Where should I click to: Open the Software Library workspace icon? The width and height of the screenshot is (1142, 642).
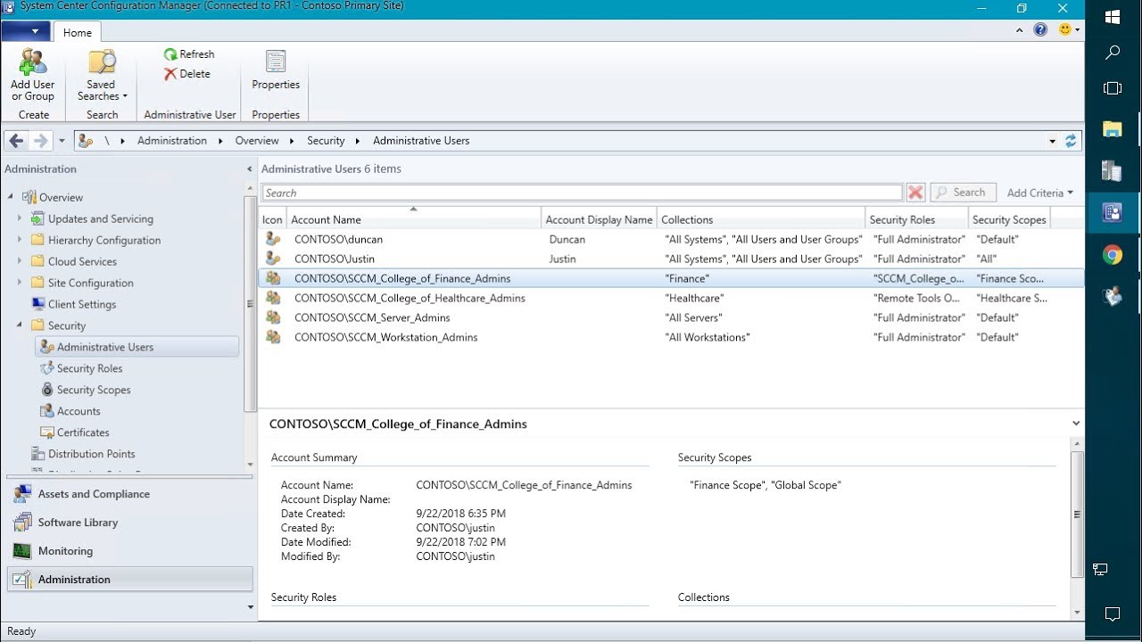click(x=22, y=523)
